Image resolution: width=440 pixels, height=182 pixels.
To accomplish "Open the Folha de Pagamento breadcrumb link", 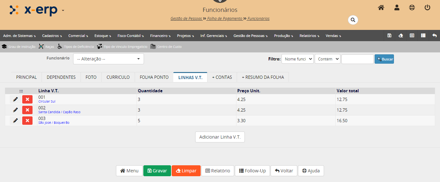I will (225, 19).
